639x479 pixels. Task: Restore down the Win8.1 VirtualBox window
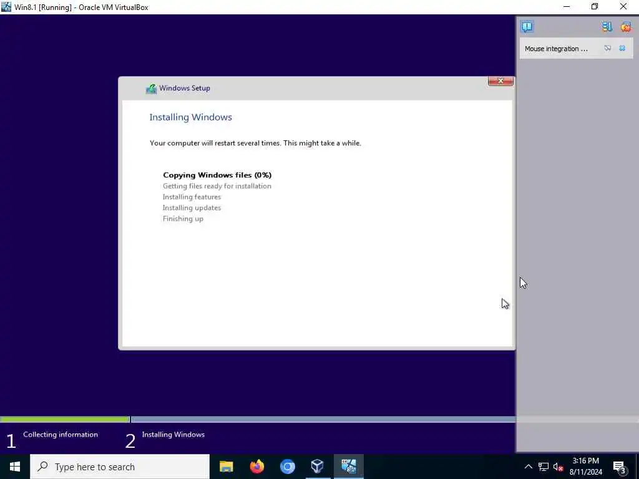pyautogui.click(x=595, y=7)
